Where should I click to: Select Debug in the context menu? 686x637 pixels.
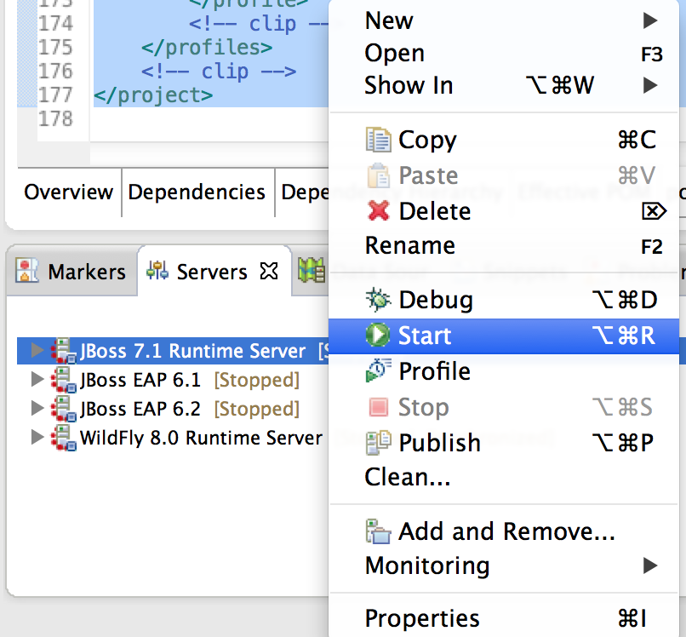coord(504,300)
